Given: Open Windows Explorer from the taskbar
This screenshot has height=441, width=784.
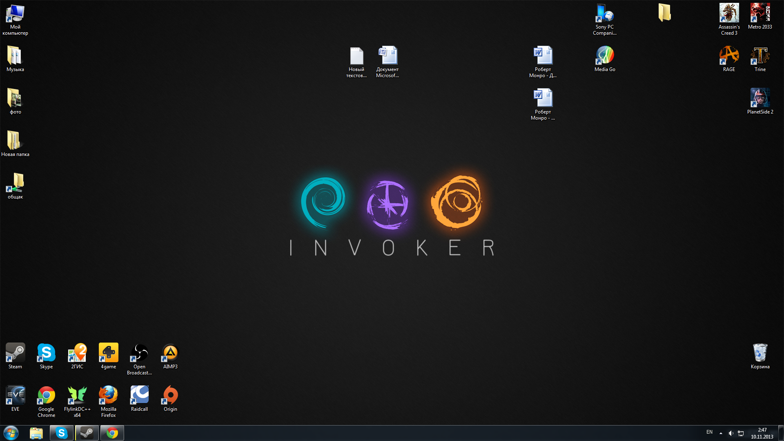Looking at the screenshot, I should coord(36,433).
